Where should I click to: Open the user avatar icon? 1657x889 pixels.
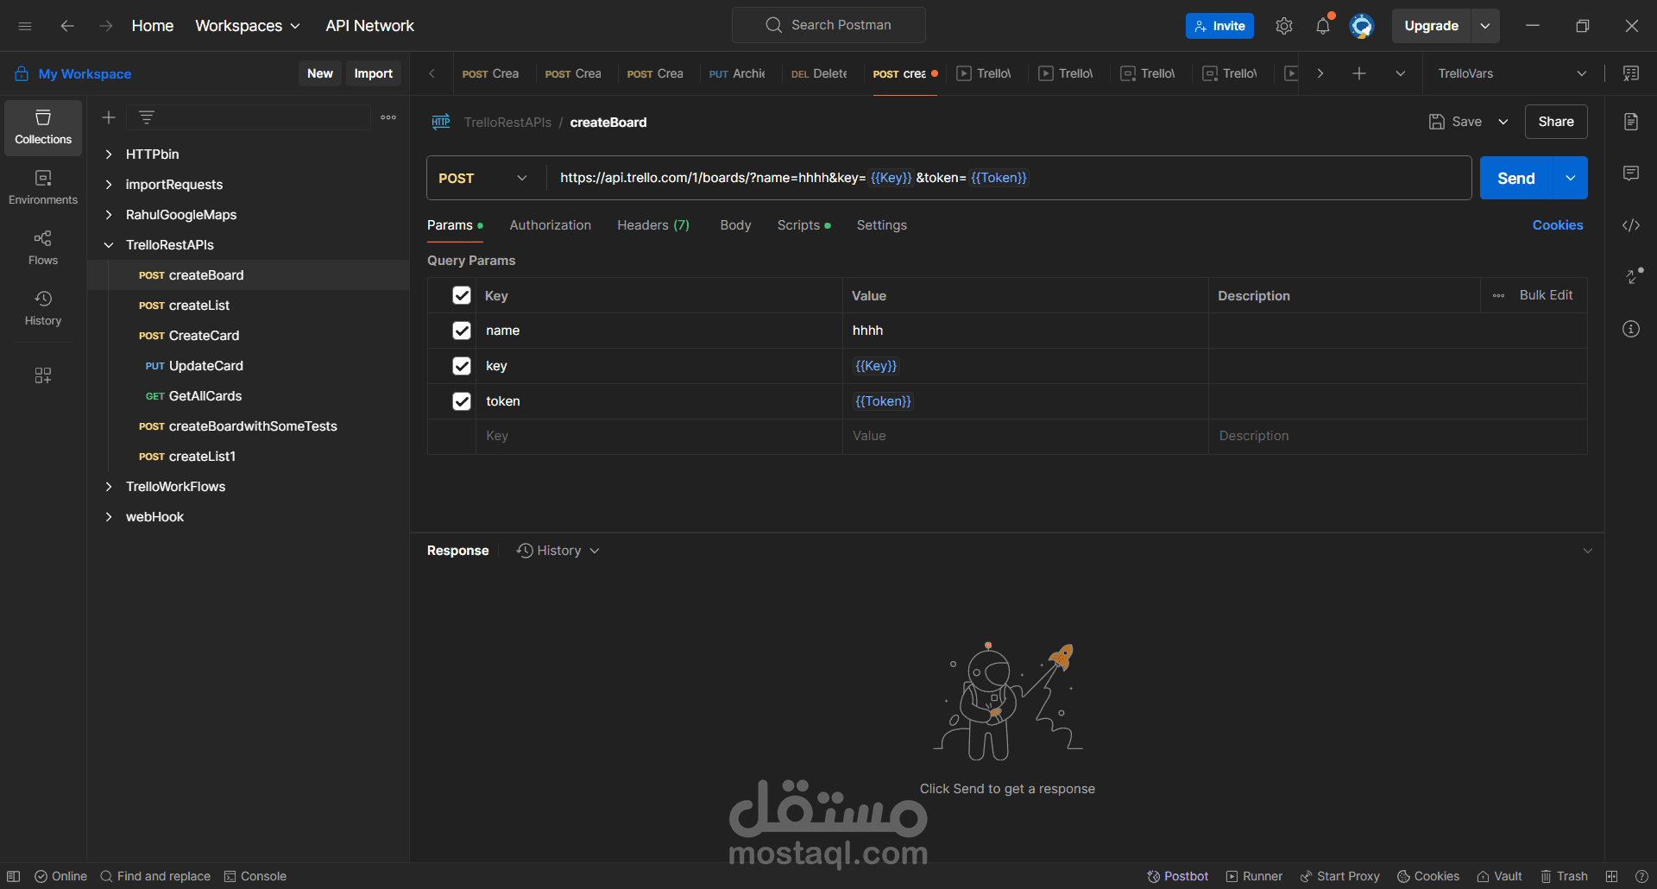click(x=1362, y=26)
